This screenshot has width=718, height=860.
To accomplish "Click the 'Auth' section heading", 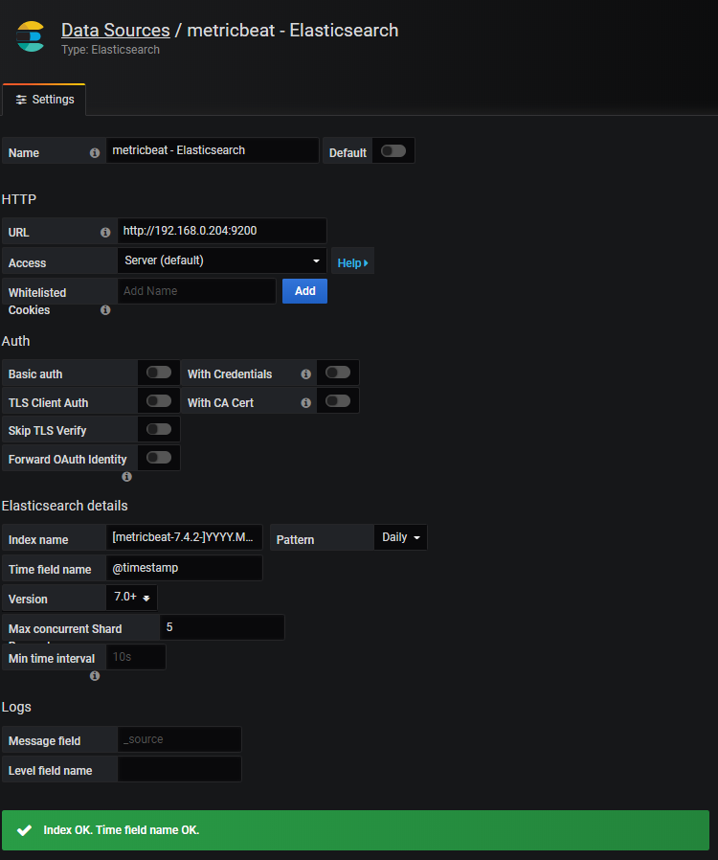I will (16, 341).
